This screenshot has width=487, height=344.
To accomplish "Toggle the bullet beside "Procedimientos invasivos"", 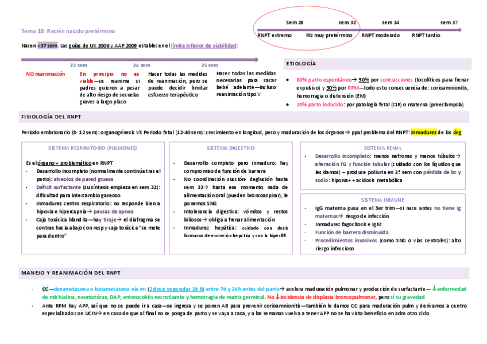I will pos(306,241).
